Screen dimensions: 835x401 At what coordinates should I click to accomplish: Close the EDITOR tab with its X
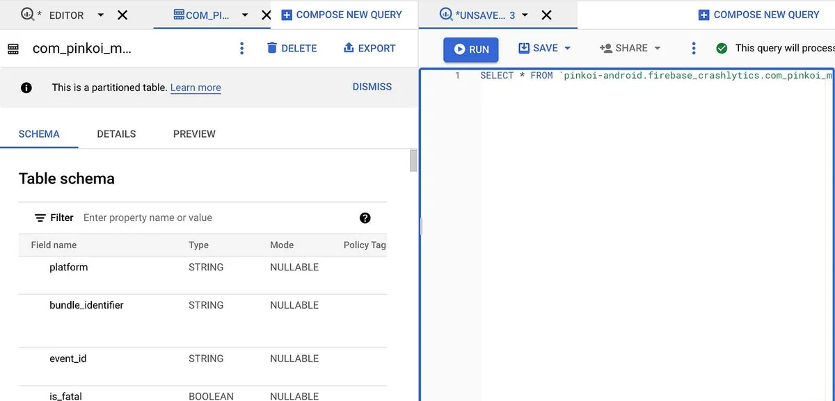click(122, 15)
